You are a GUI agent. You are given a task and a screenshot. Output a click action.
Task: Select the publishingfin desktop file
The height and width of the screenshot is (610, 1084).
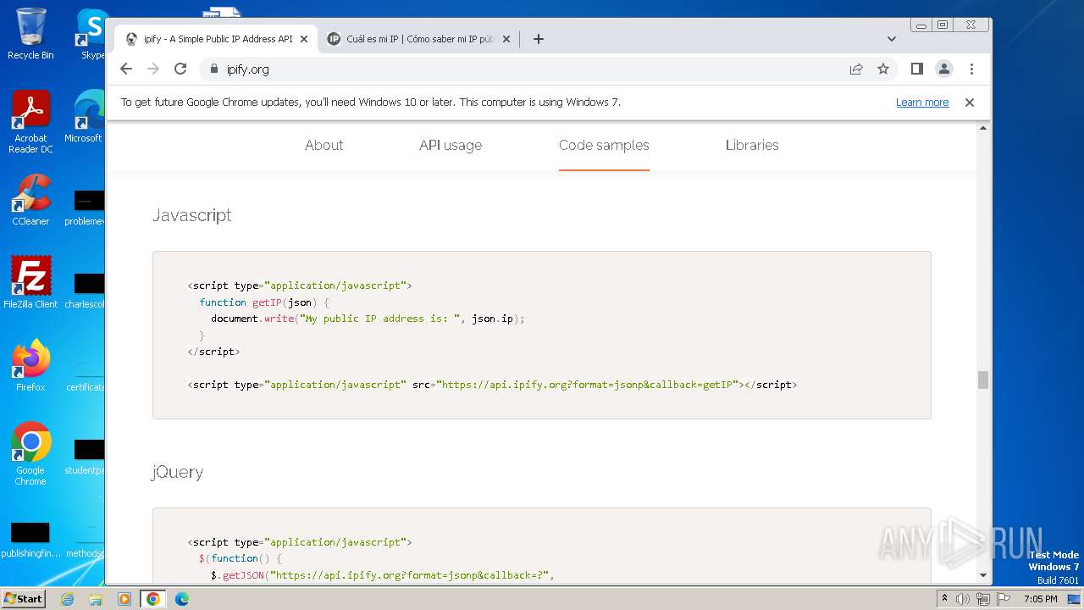[30, 541]
